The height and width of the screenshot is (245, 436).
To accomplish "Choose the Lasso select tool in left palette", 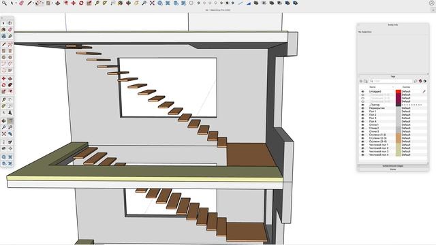I will click(x=10, y=23).
